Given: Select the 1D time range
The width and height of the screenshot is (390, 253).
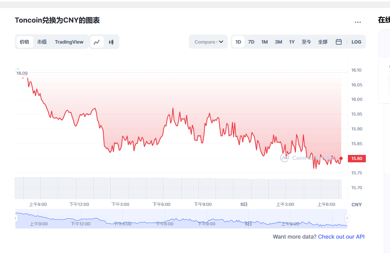Looking at the screenshot, I should [x=238, y=42].
